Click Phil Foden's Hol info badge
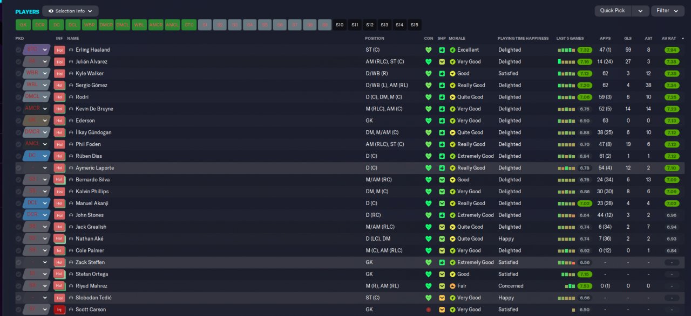Image resolution: width=691 pixels, height=316 pixels. (x=59, y=144)
